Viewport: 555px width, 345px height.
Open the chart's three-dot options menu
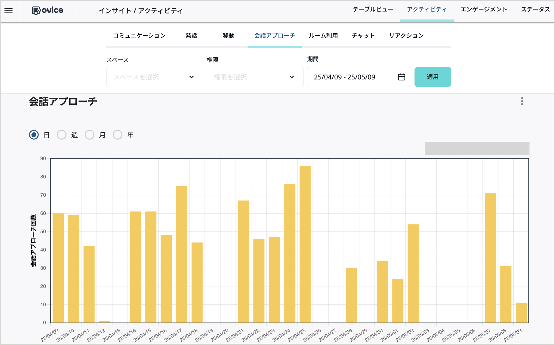click(522, 101)
